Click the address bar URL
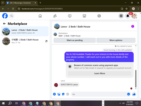Screen dimensions: 141x106 coord(42,9)
